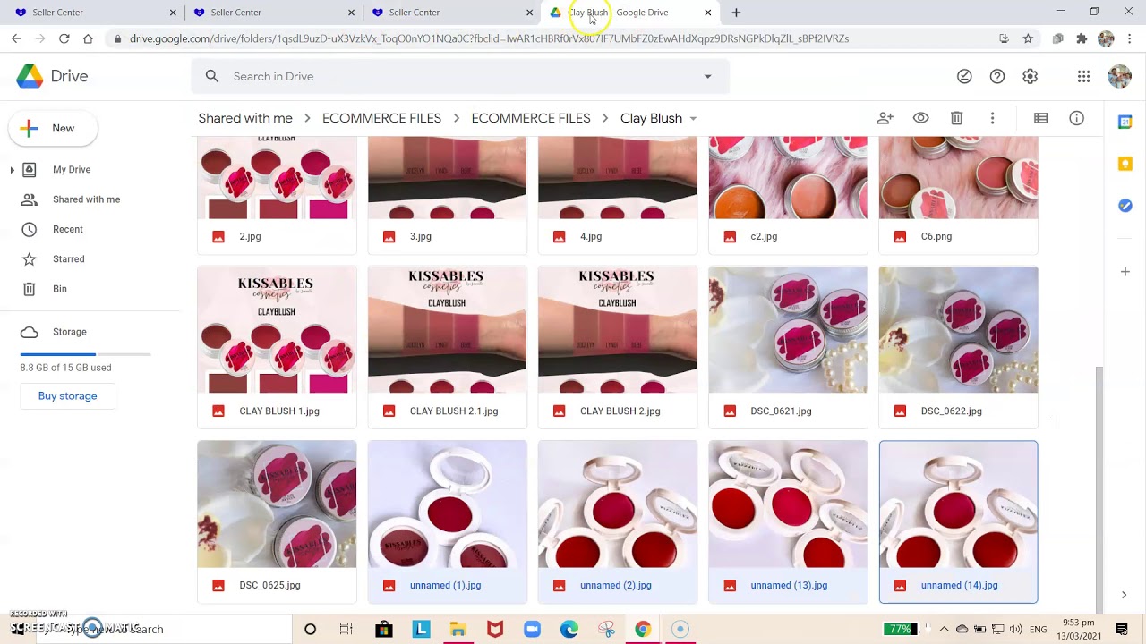Open the Zoom app in taskbar

532,629
